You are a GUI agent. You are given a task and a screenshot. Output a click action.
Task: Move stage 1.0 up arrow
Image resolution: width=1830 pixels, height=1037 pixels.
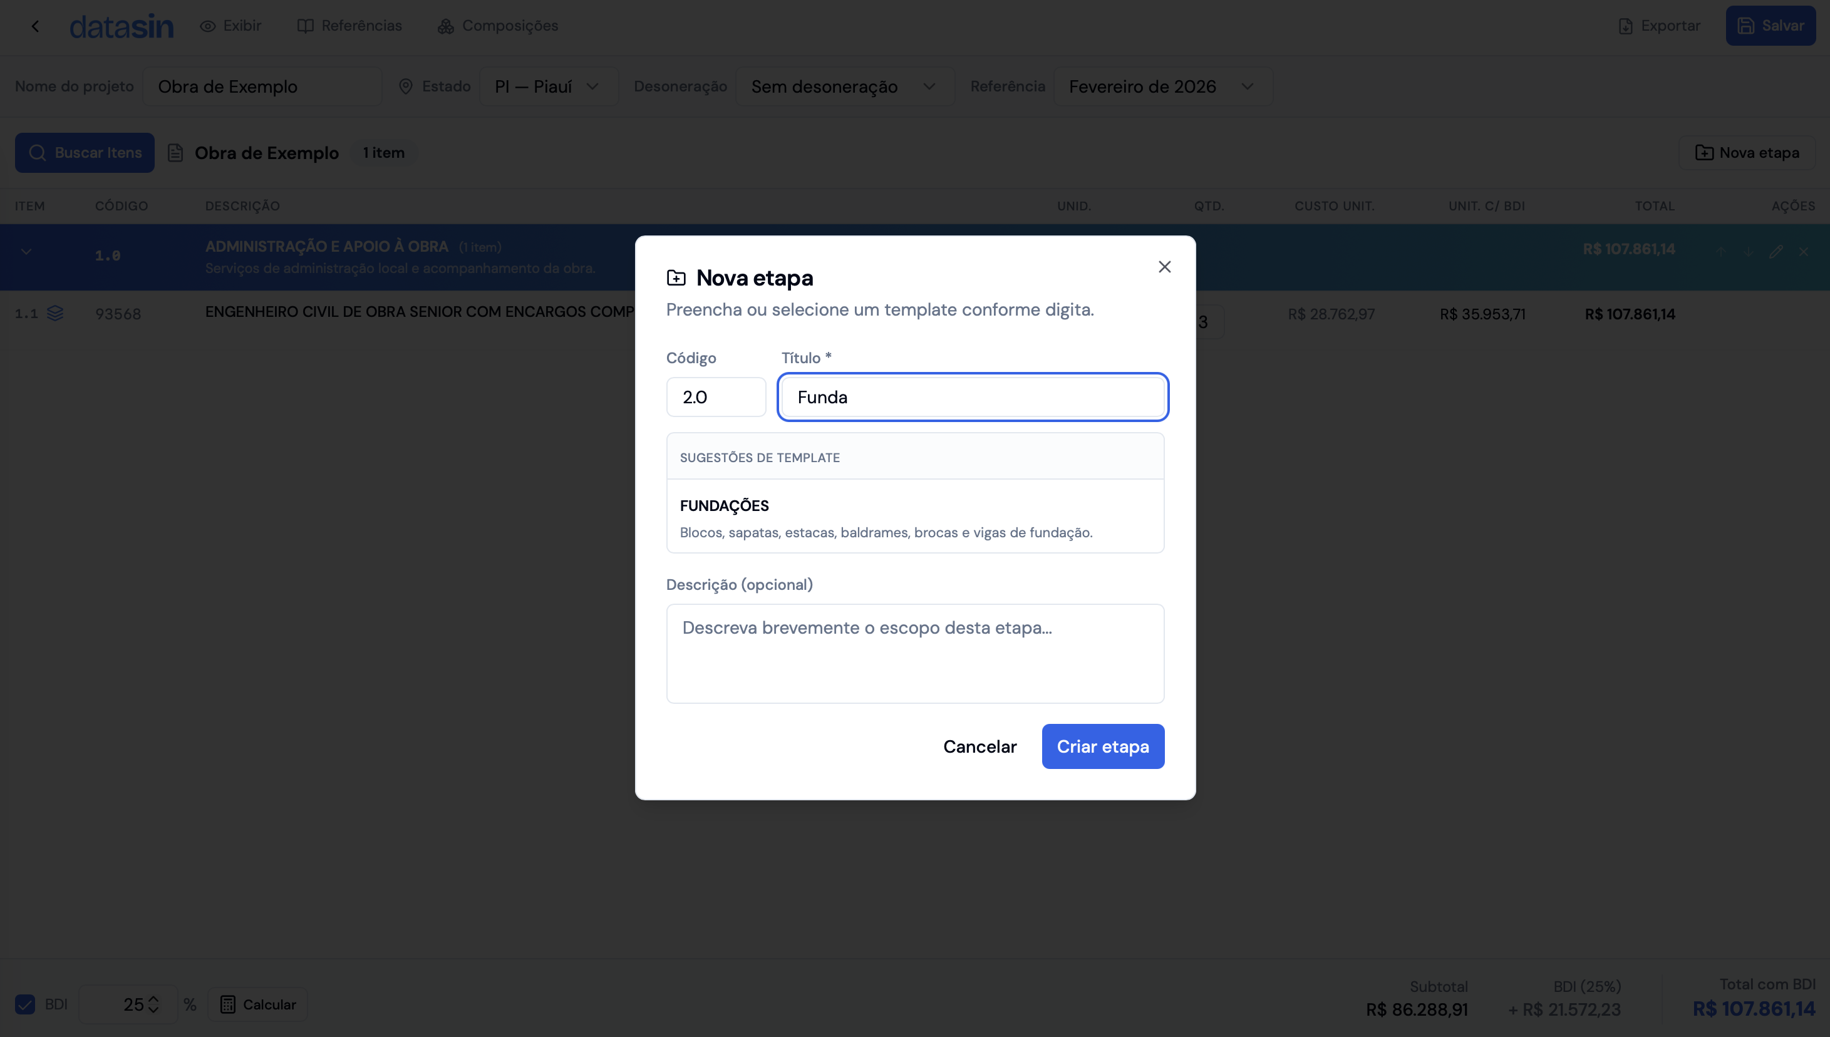(1721, 251)
